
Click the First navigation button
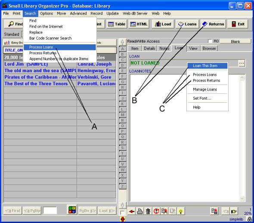(x=12, y=211)
